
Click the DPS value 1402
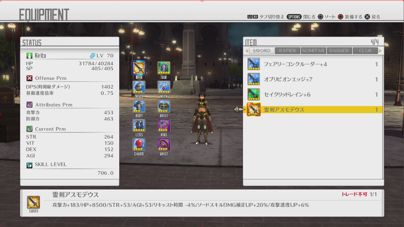[107, 87]
